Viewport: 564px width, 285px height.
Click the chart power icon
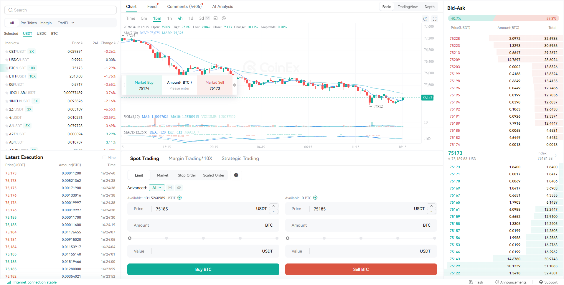pyautogui.click(x=425, y=19)
